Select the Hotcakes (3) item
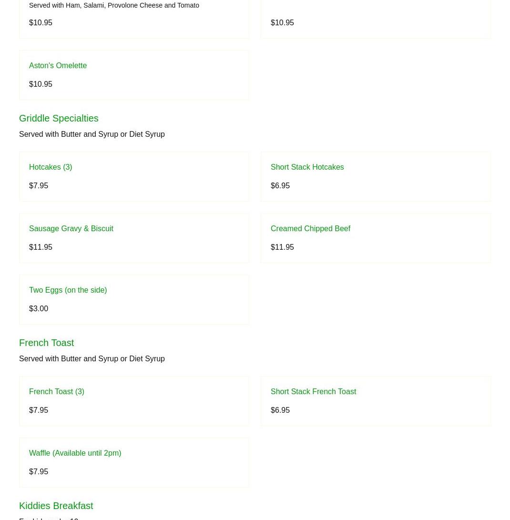The width and height of the screenshot is (510, 520). point(51,167)
